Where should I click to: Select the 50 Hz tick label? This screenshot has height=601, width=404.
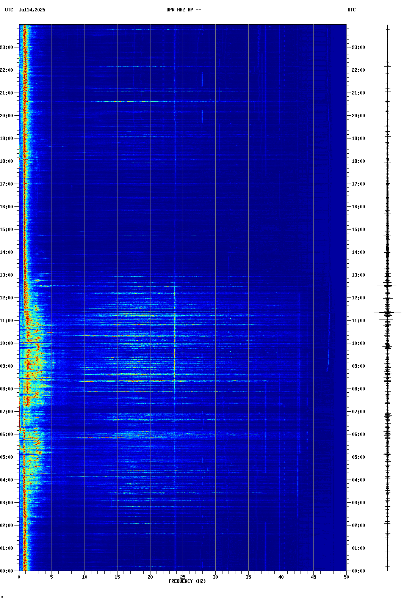click(x=346, y=577)
